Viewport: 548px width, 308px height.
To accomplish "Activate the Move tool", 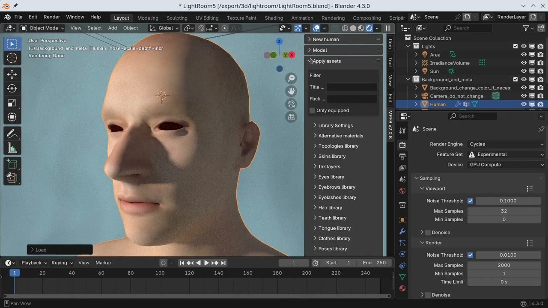I will tap(12, 74).
